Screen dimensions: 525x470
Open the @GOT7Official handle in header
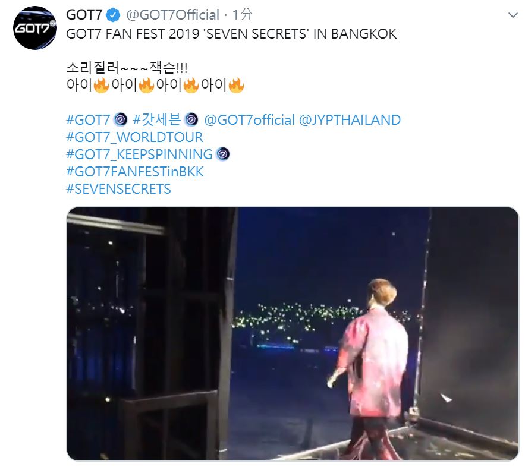(172, 15)
